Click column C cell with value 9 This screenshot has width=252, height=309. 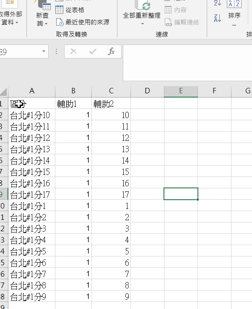111,296
